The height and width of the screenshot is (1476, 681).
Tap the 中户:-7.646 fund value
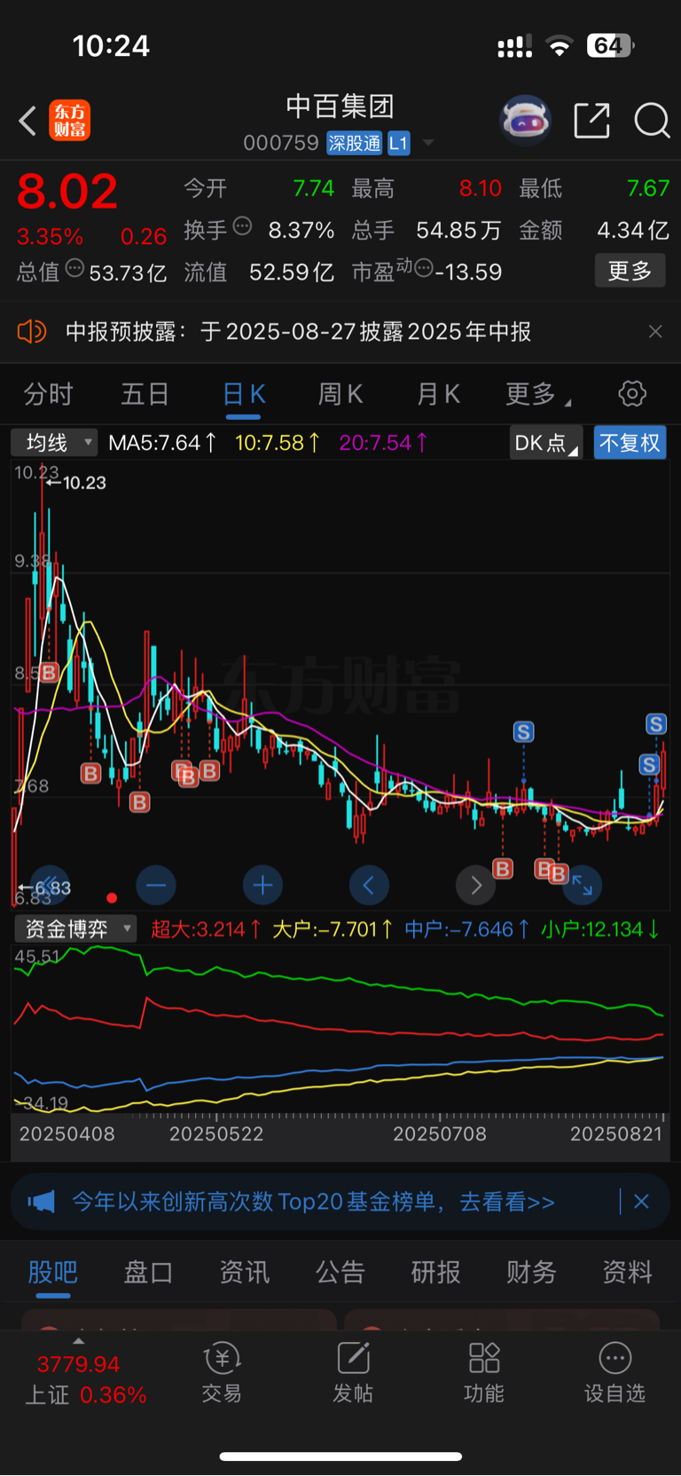pos(467,929)
